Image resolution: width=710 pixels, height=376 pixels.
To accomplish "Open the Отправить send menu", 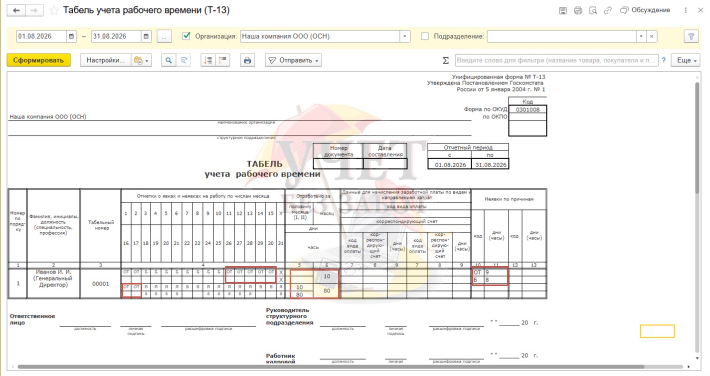I will (x=293, y=60).
